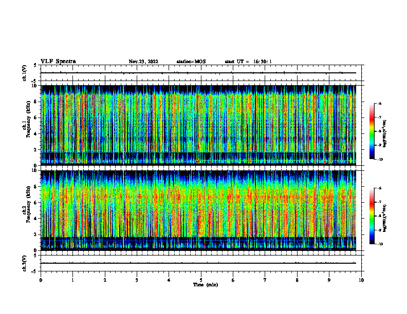Click x-axis tick label '5' on time axis
Image resolution: width=407 pixels, height=314 pixels.
point(201,280)
